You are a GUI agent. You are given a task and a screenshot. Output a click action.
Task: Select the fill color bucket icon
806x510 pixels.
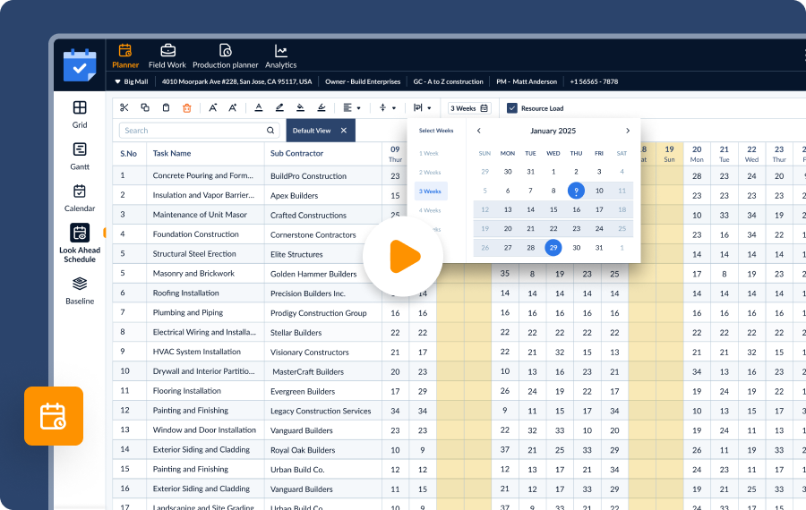click(300, 108)
